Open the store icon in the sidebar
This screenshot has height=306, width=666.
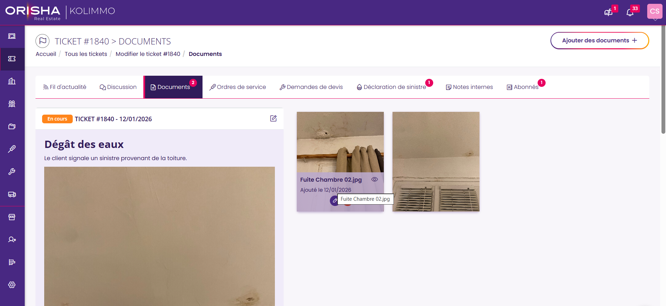[12, 217]
